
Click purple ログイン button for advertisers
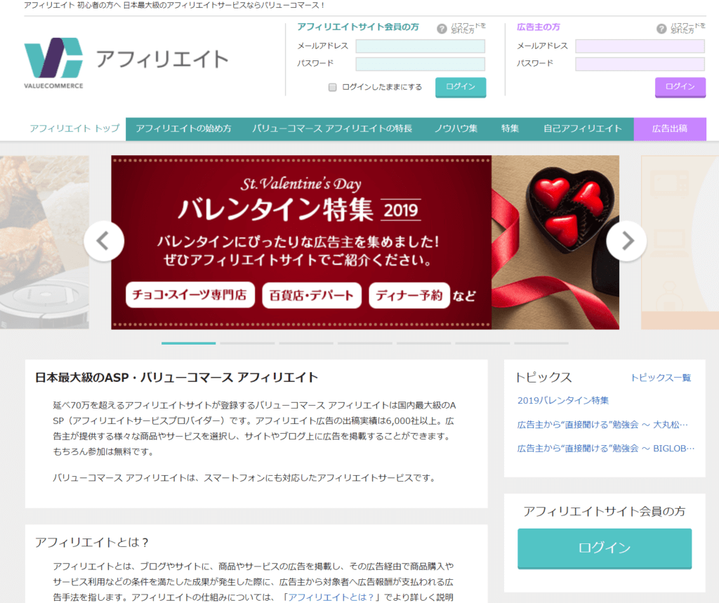point(680,87)
